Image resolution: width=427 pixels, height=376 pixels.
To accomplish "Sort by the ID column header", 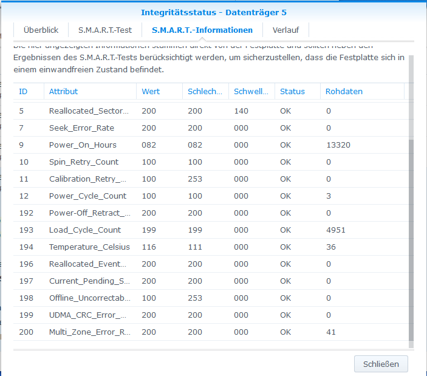I will coord(29,92).
